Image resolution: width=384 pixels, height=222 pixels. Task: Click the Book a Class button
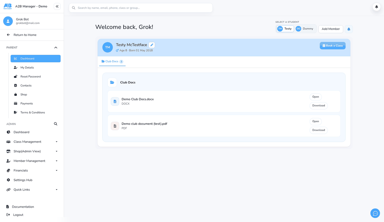click(332, 46)
